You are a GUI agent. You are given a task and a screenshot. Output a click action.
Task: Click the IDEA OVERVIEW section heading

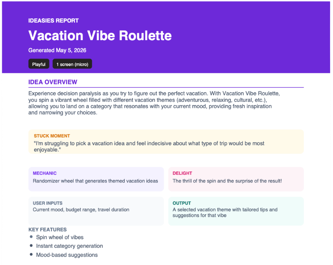click(x=53, y=82)
